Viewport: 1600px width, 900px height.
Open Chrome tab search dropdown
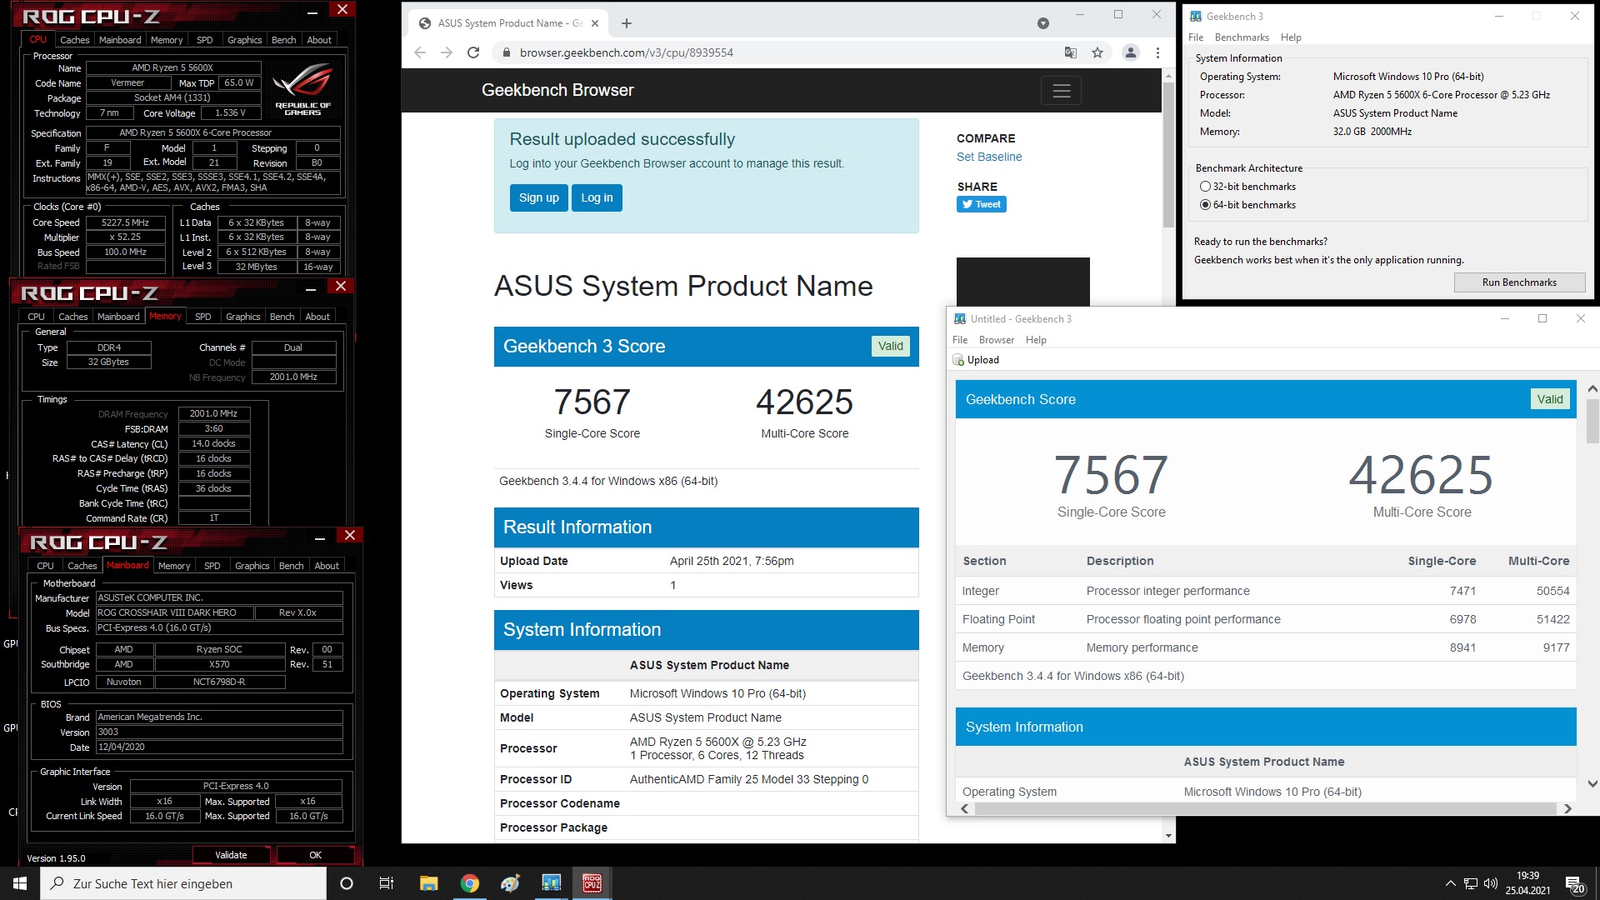1042,23
